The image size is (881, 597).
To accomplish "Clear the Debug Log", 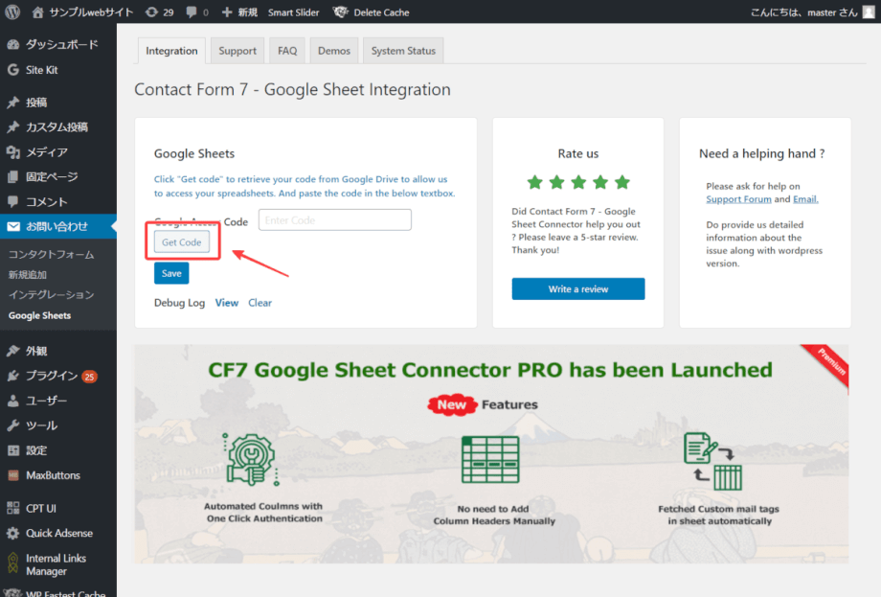I will tap(260, 303).
